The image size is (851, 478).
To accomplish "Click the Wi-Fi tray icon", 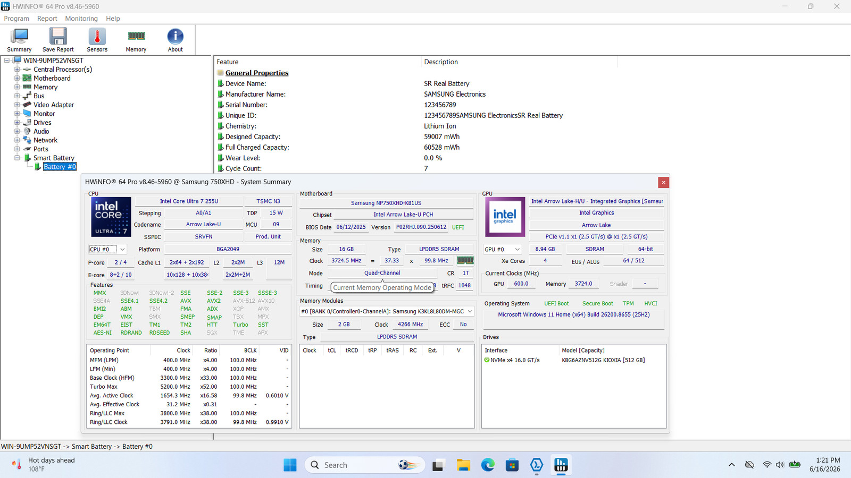I will (x=766, y=465).
